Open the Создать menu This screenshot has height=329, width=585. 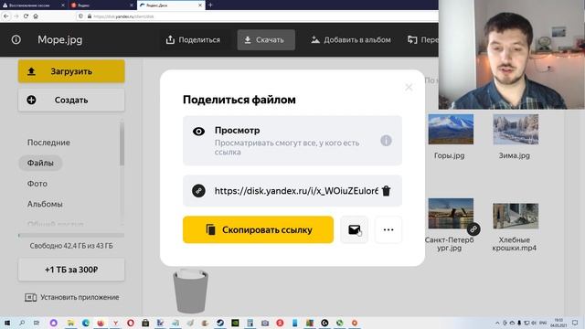71,100
